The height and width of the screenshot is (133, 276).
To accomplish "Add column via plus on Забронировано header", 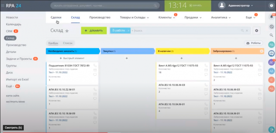I will [x=262, y=51].
